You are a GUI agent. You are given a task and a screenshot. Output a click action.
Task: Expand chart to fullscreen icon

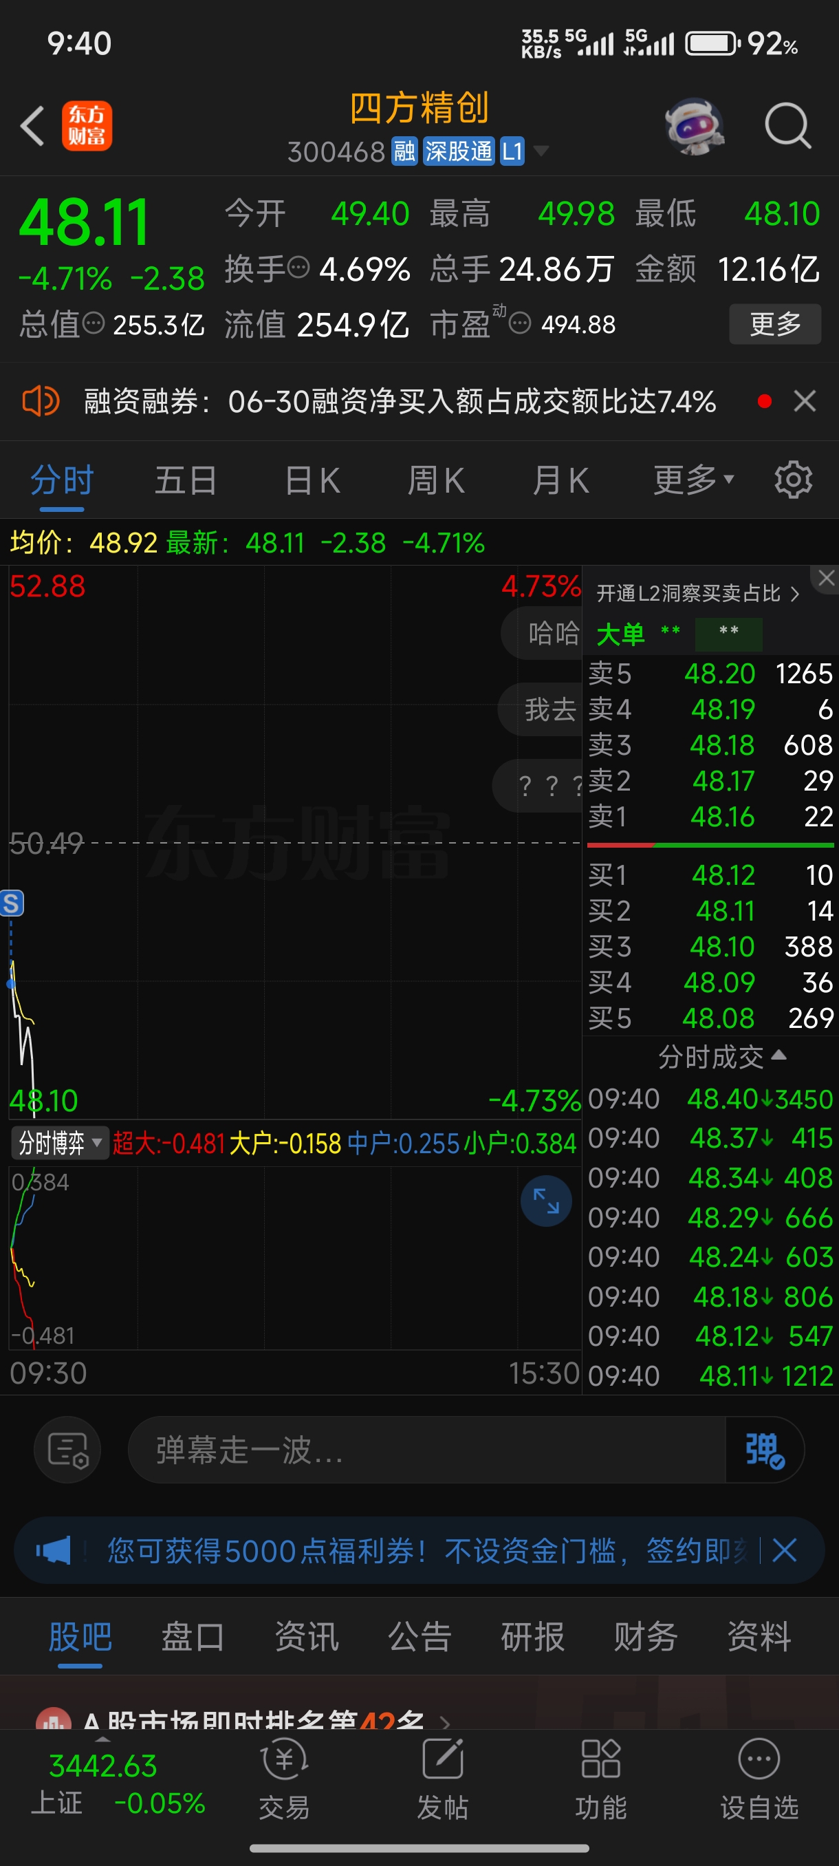pyautogui.click(x=547, y=1202)
